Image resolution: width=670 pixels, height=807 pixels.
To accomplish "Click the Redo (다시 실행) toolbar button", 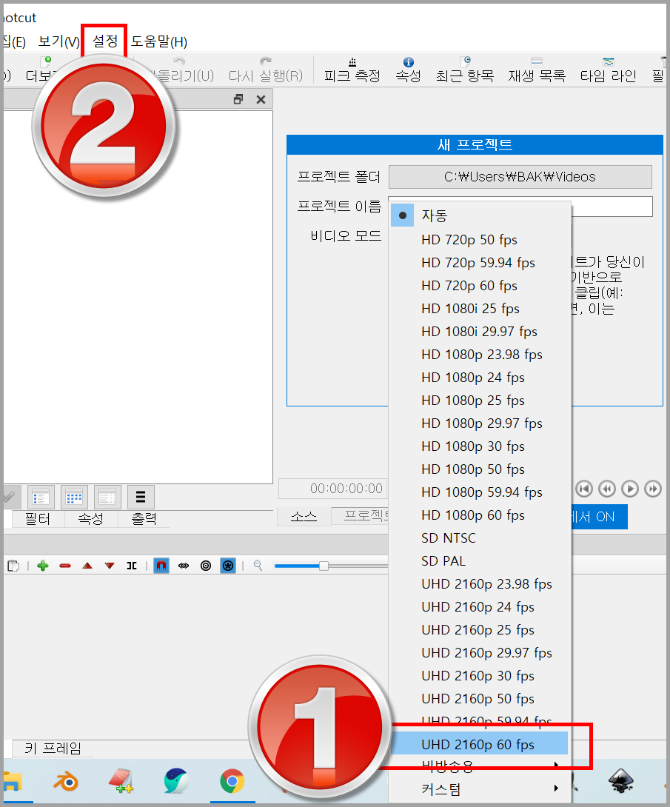I will point(266,70).
